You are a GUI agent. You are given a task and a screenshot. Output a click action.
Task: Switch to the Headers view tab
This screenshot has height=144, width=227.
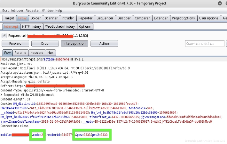[37, 53]
